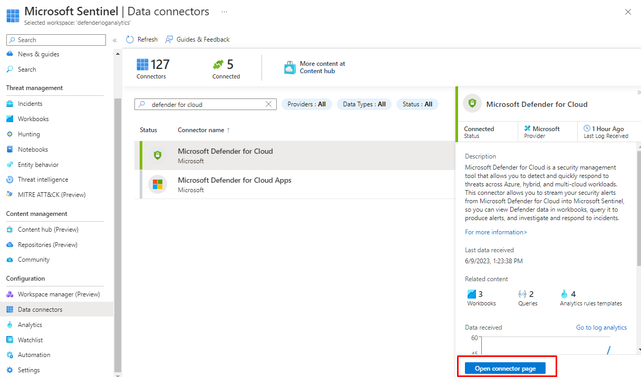641x377 pixels.
Task: Open the Status filter dropdown
Action: (417, 104)
